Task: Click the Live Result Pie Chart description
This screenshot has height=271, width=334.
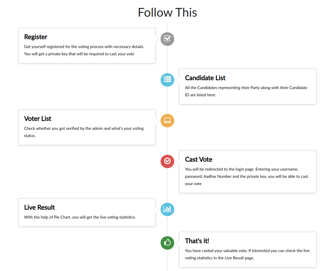Action: (x=80, y=217)
